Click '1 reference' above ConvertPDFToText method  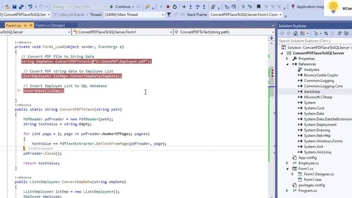coord(23,105)
